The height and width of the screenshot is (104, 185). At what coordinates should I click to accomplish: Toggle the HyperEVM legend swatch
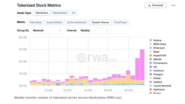point(151,55)
